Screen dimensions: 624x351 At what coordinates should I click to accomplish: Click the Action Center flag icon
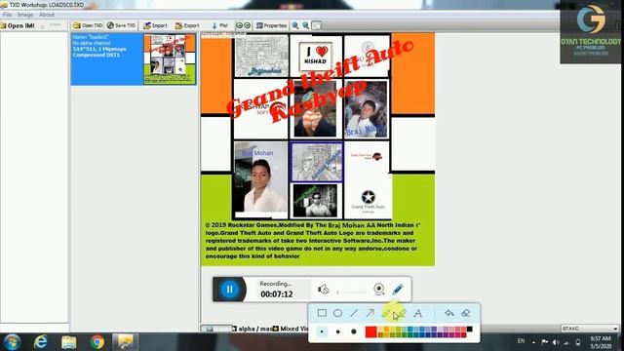click(x=545, y=342)
